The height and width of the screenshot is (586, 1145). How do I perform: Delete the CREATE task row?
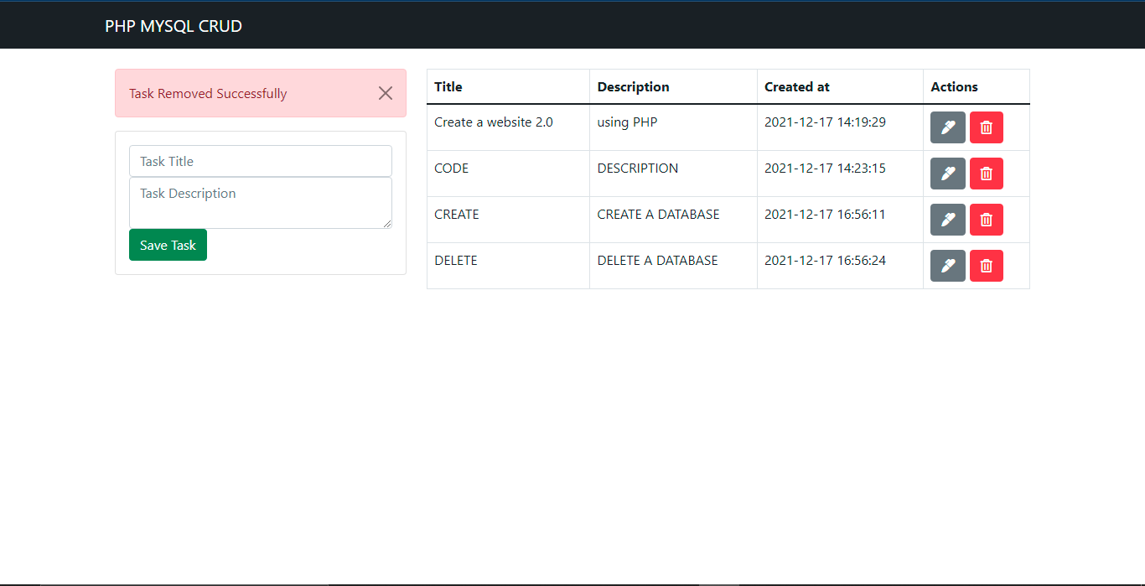pyautogui.click(x=987, y=220)
